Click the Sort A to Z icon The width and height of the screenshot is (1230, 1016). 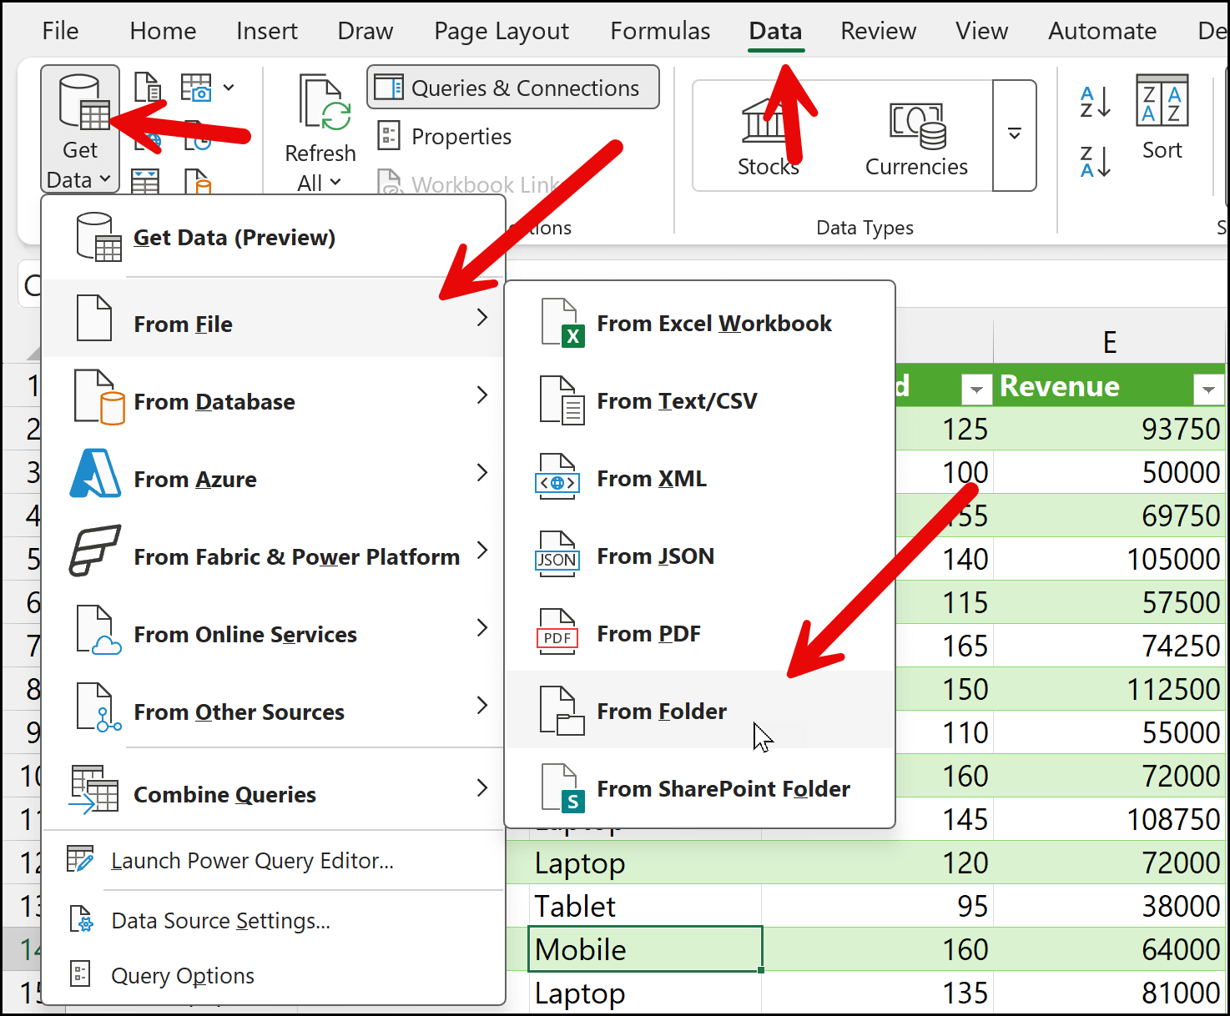[1095, 101]
